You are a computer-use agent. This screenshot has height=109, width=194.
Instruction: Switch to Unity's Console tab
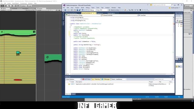click(15, 8)
